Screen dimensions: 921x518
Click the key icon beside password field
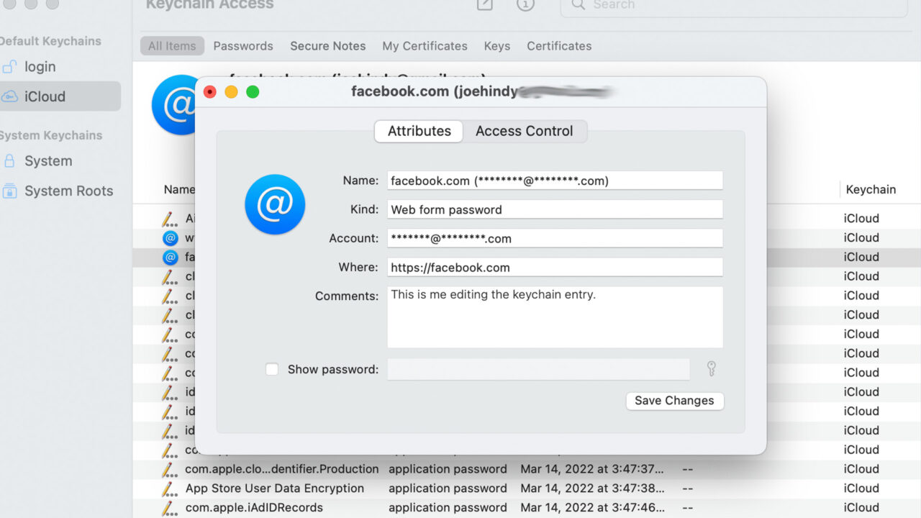pyautogui.click(x=711, y=369)
